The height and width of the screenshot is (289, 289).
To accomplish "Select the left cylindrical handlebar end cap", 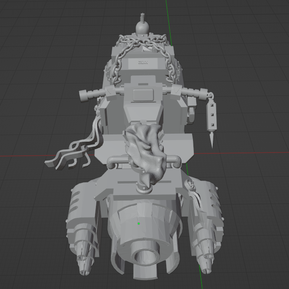I will [84, 96].
